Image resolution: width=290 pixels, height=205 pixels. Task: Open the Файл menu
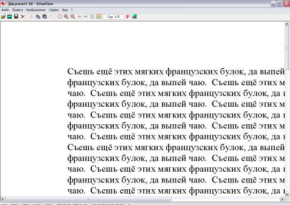point(5,10)
